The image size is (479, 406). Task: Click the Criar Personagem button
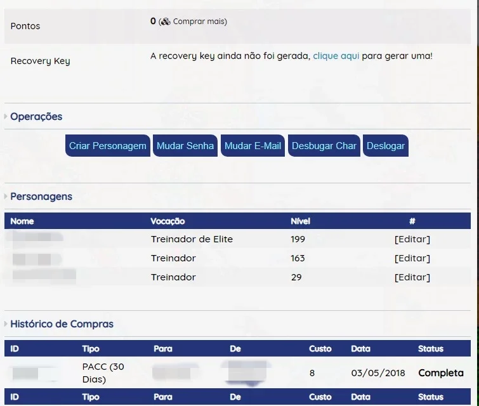tap(107, 146)
